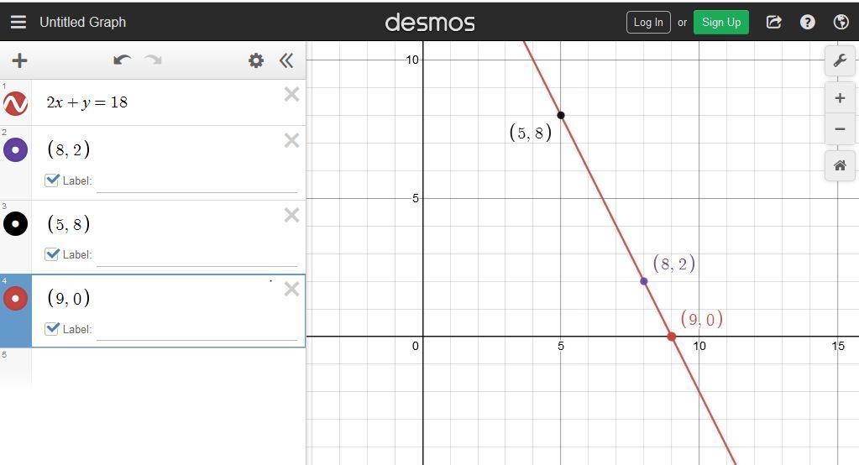The image size is (859, 465).
Task: Click the Desmos logo
Action: (x=430, y=23)
